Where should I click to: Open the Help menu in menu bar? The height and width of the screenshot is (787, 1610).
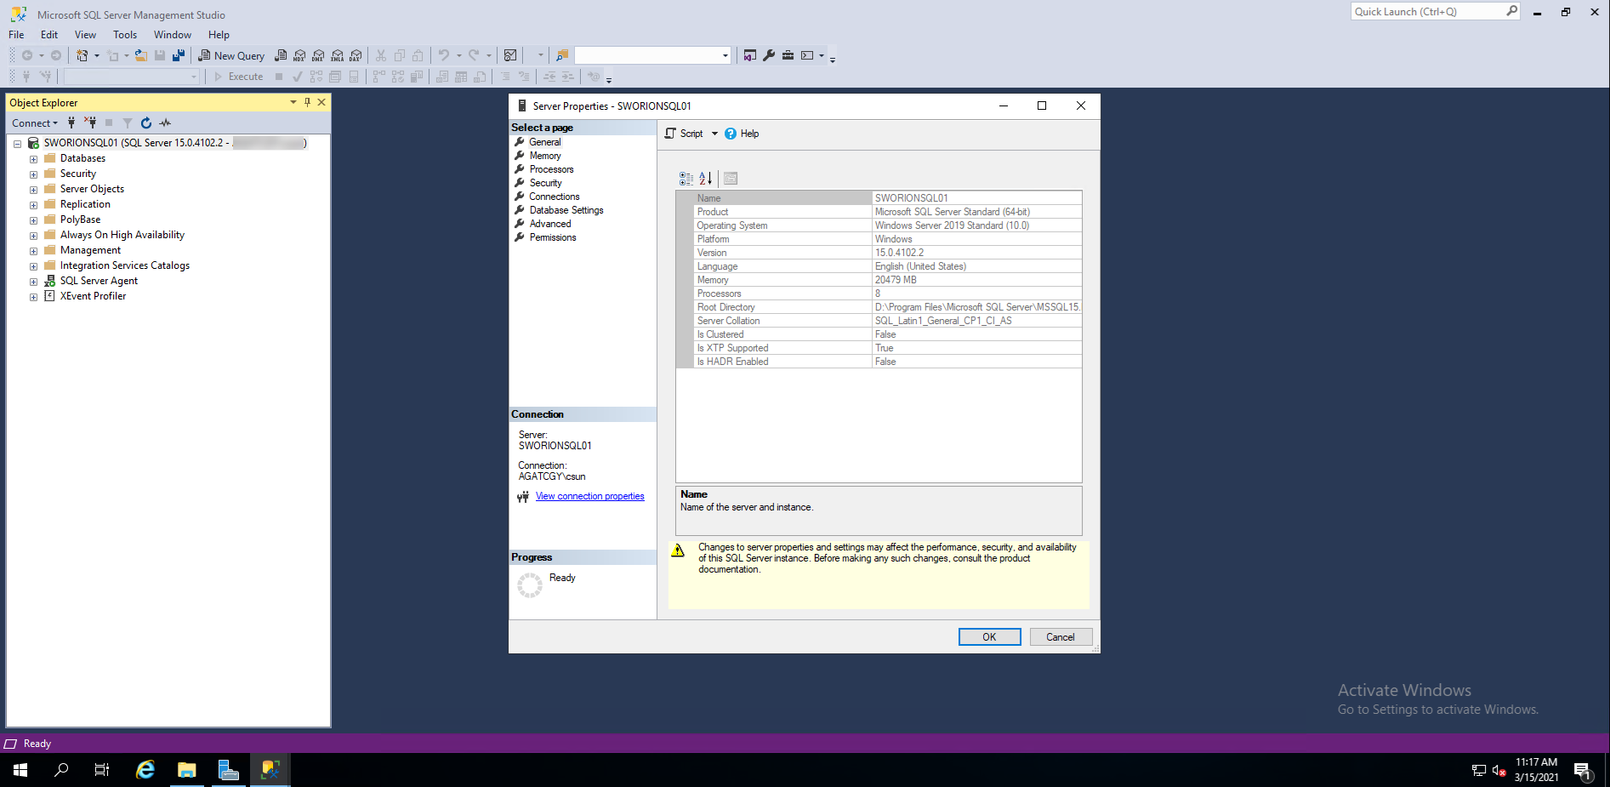(219, 35)
